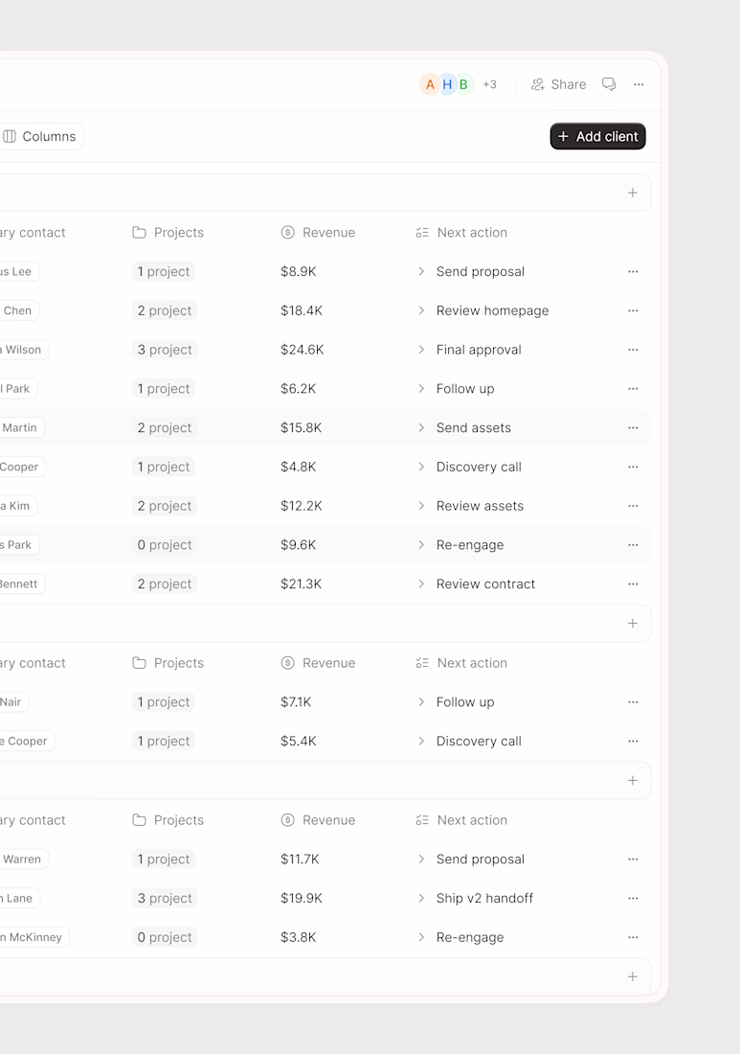The height and width of the screenshot is (1054, 740).
Task: Expand the Final approval chevron
Action: pyautogui.click(x=421, y=350)
